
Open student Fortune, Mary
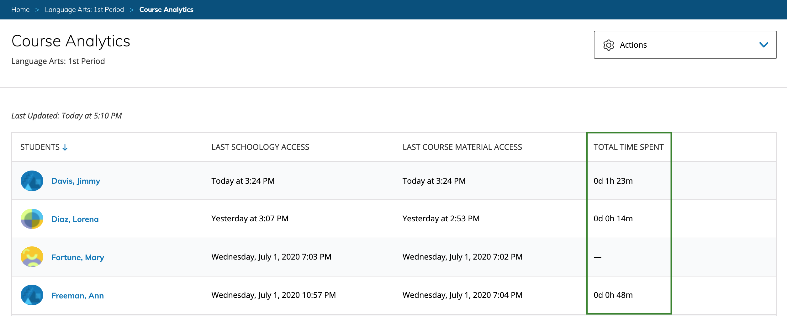tap(77, 257)
